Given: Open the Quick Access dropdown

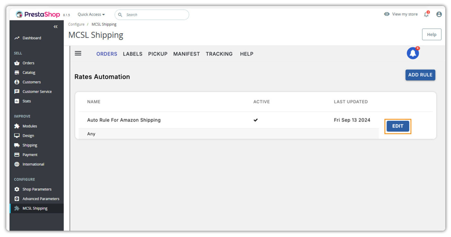Looking at the screenshot, I should (91, 14).
